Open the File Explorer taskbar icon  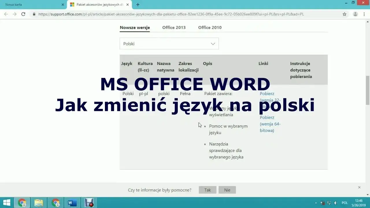pyautogui.click(x=39, y=202)
